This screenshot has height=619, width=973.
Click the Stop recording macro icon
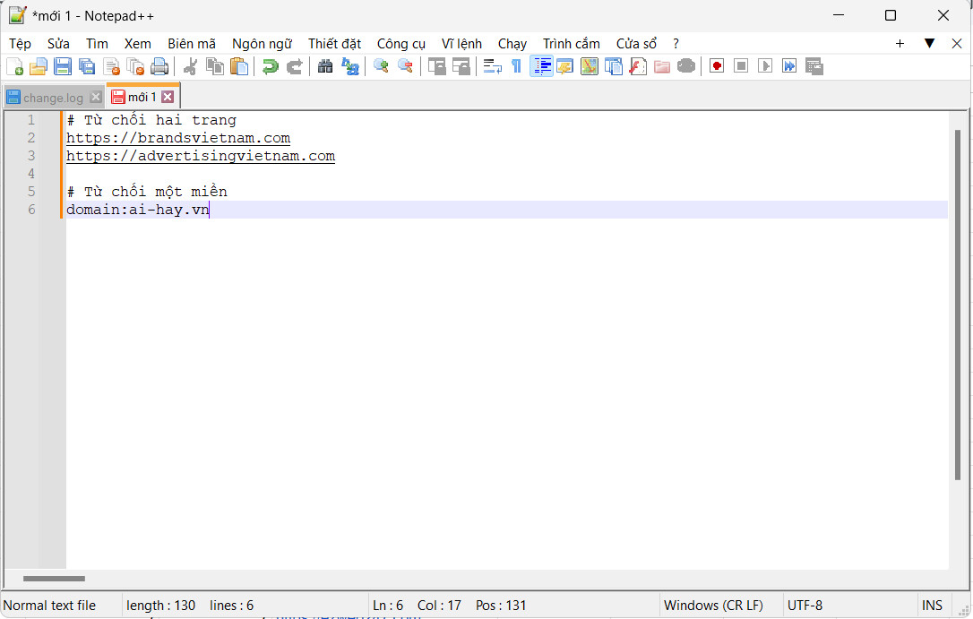pos(741,66)
